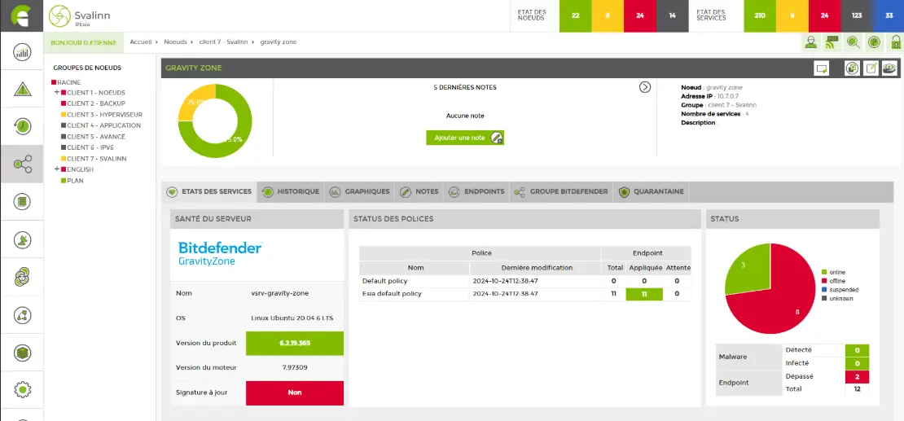This screenshot has width=904, height=421.
Task: Click the green 22 nodes status counter
Action: [x=575, y=15]
